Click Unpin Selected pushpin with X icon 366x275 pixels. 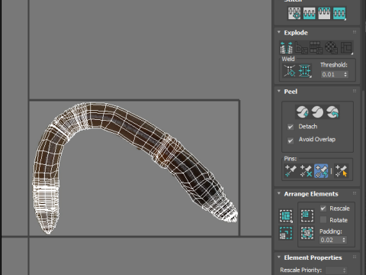click(x=306, y=170)
